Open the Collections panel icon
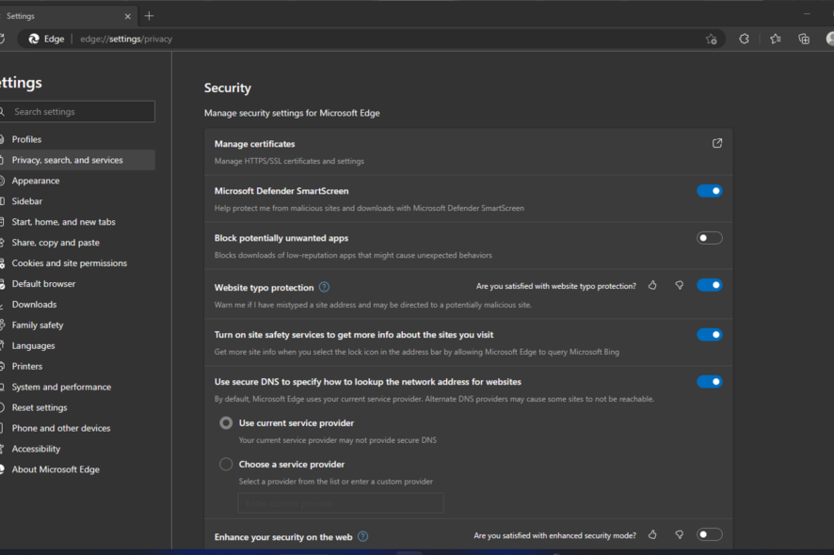Image resolution: width=834 pixels, height=555 pixels. click(803, 39)
